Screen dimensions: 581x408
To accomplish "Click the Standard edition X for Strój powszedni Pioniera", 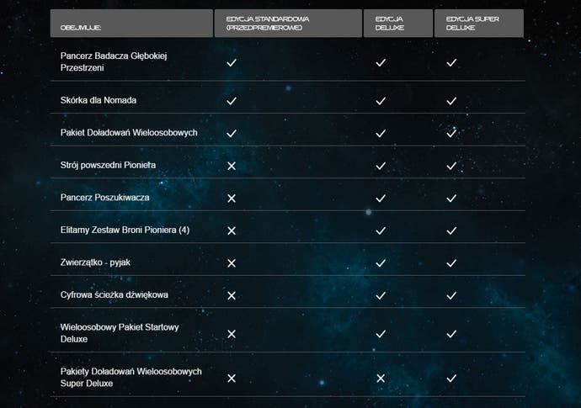I will click(x=232, y=166).
